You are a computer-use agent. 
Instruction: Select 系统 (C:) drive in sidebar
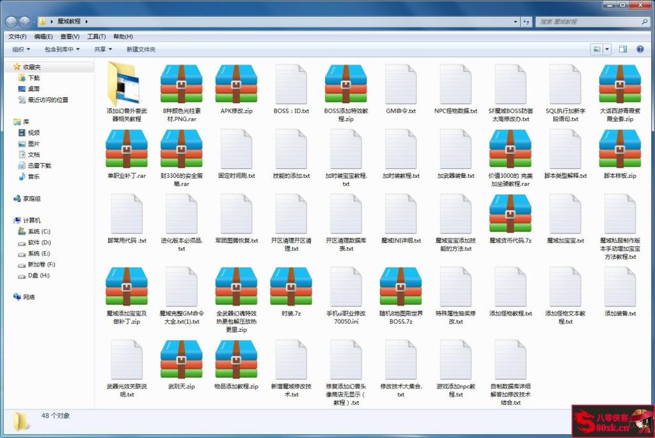[x=38, y=231]
